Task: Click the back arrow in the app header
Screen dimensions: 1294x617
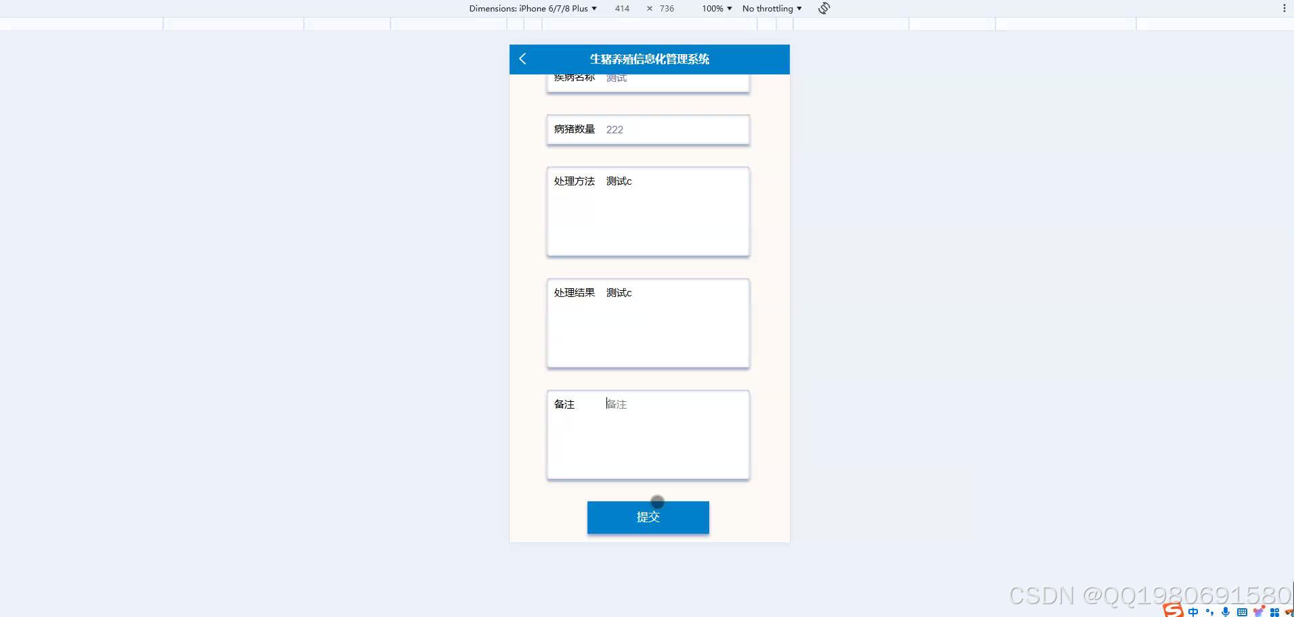Action: [x=522, y=59]
